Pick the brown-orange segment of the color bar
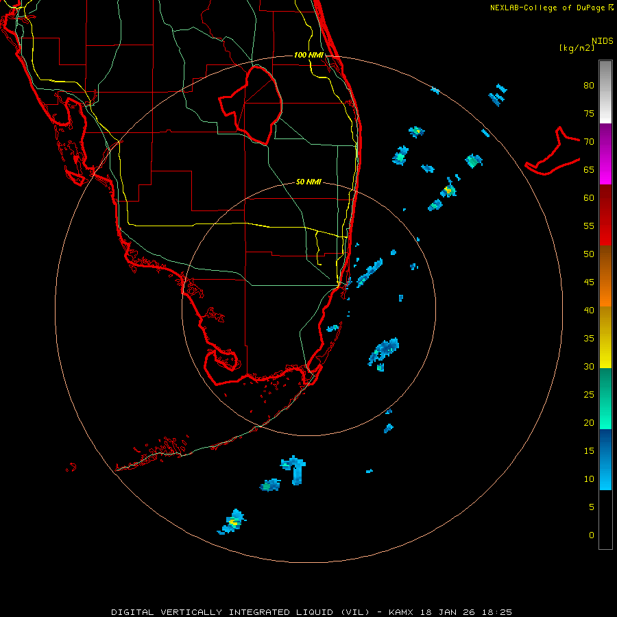The image size is (617, 617). [x=605, y=276]
